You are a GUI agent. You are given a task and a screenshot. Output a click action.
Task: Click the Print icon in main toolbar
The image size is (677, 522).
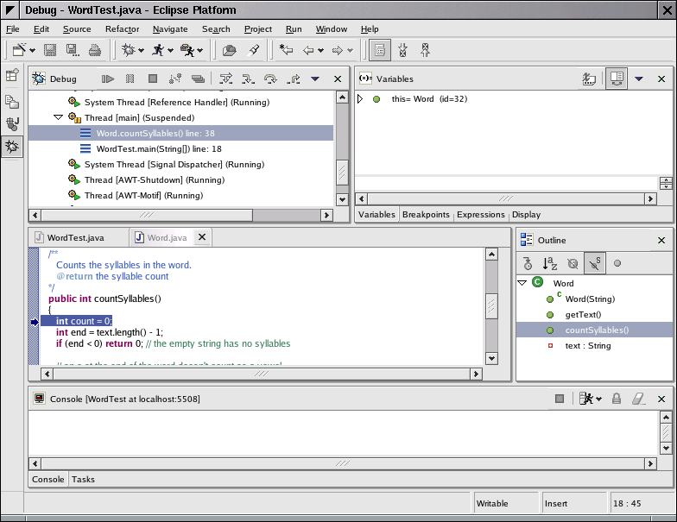click(x=94, y=50)
